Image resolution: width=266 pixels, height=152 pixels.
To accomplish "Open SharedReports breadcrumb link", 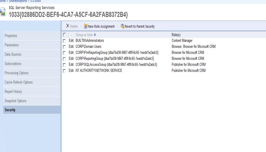I will [x=18, y=1].
